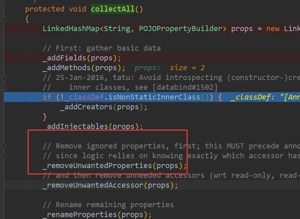This screenshot has width=300, height=219.
Task: Collapse the collectAll method body fold marker
Action: pos(4,19)
